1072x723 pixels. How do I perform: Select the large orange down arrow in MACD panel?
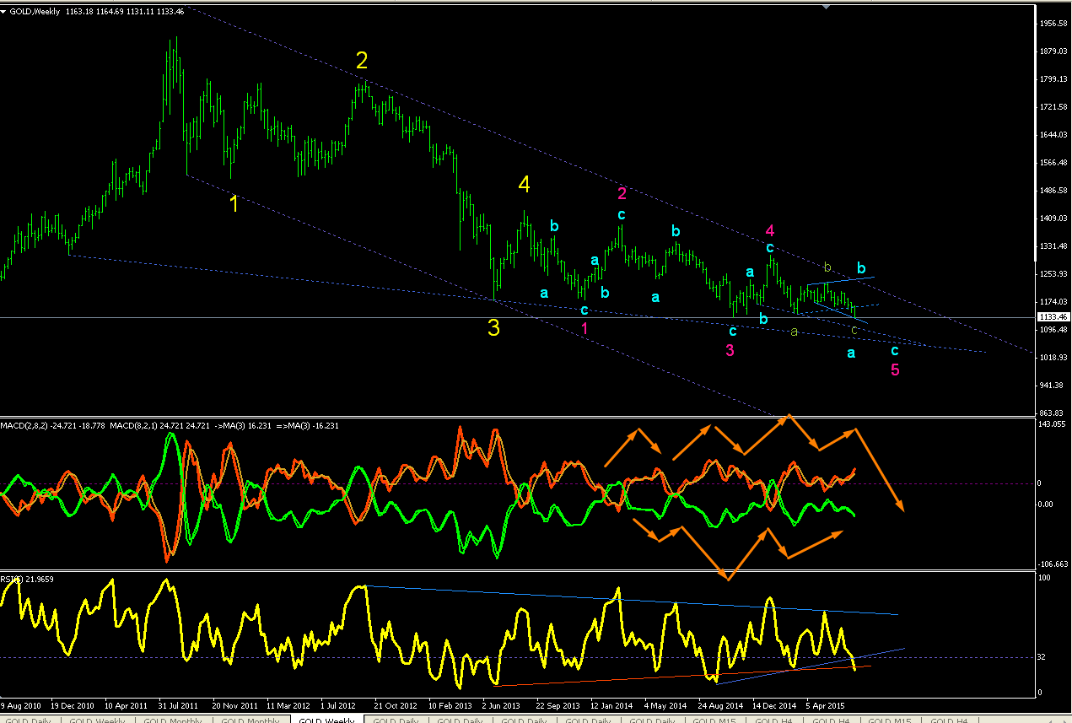coord(880,470)
